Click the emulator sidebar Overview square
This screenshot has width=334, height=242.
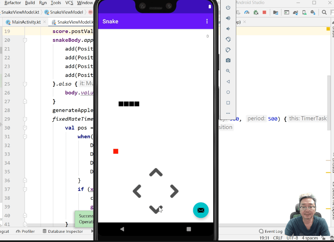pos(228,103)
